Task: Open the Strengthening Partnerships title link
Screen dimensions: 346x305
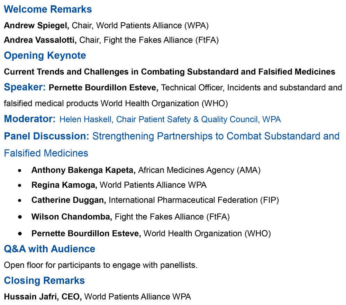Action: [216, 136]
